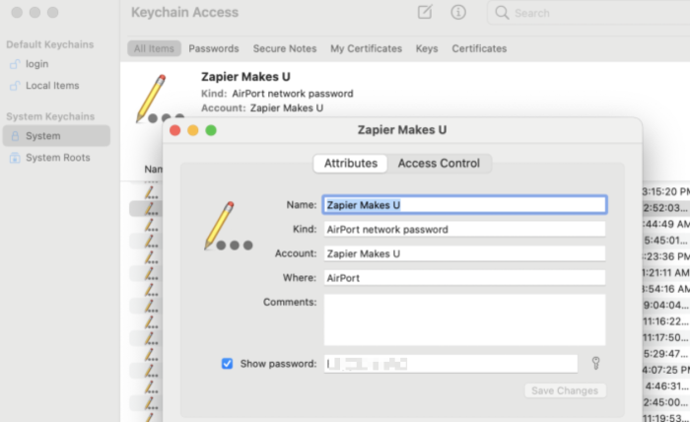Open password assistant key icon
690x422 pixels.
point(595,363)
